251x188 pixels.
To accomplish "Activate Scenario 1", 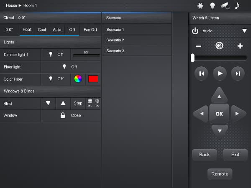I will tap(136, 30).
